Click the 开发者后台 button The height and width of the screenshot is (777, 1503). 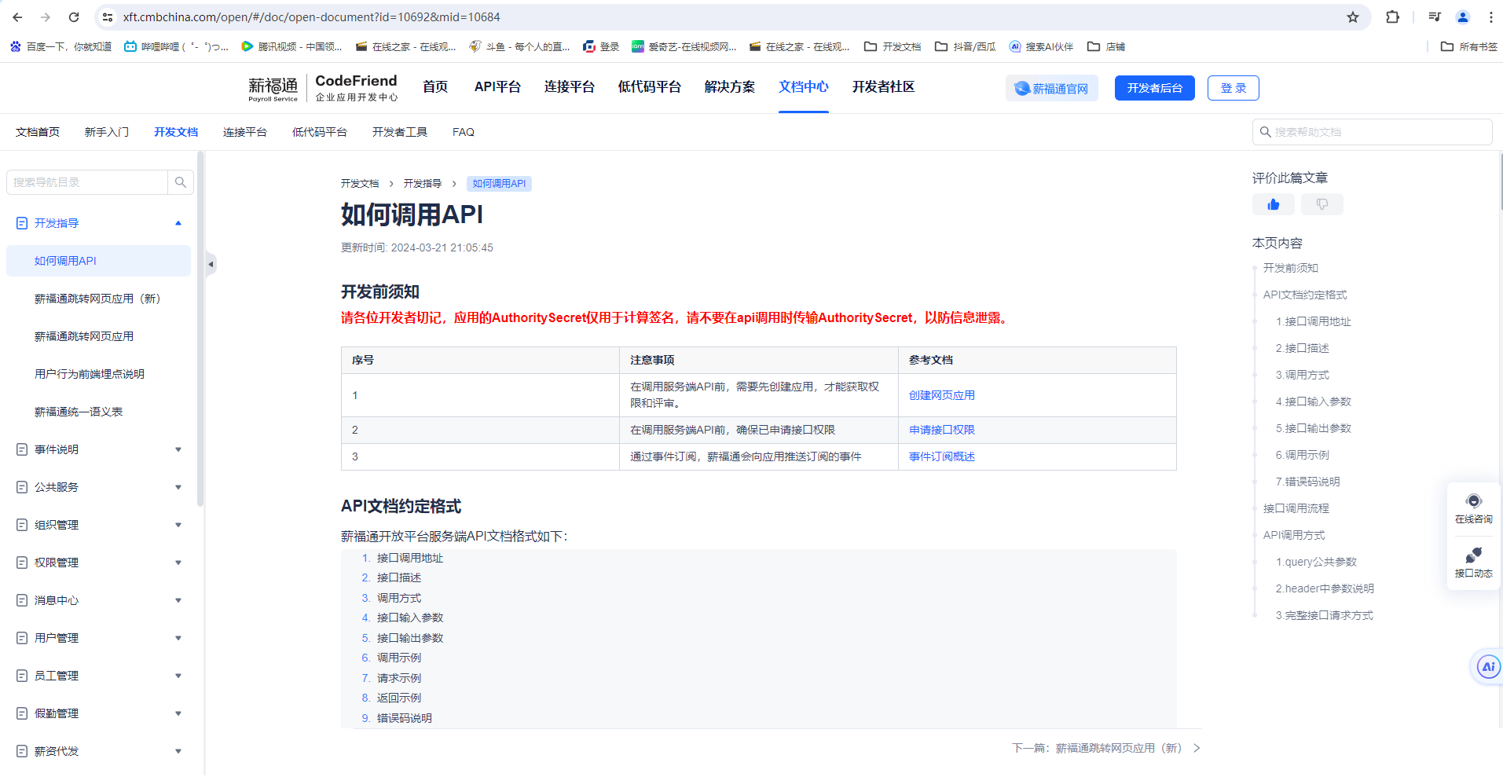[x=1155, y=88]
